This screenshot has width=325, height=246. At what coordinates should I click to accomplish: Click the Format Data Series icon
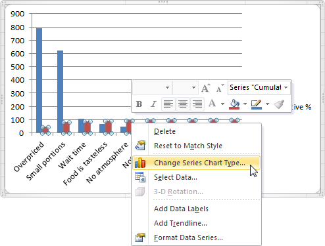point(140,237)
